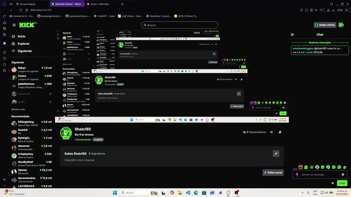
Task: Insert the mustache man emote
Action: 301,167
